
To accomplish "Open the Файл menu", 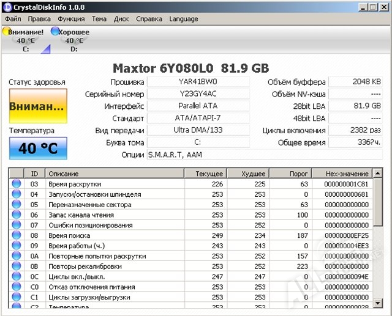I will tap(12, 19).
